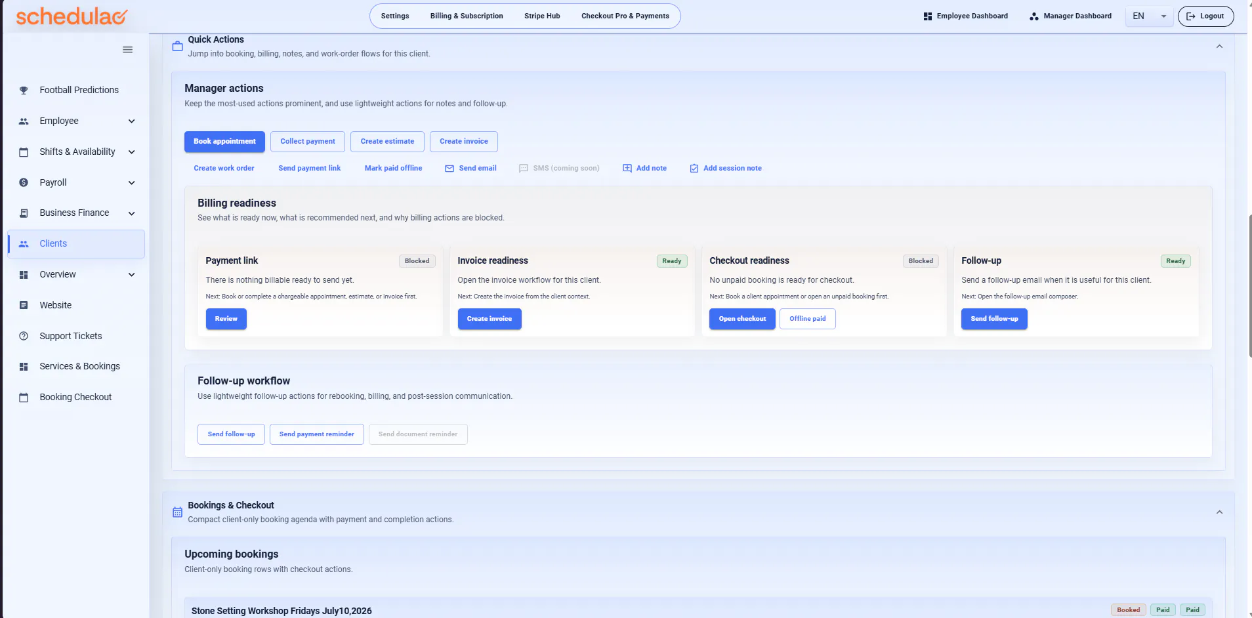The height and width of the screenshot is (618, 1252).
Task: Click the Add note plus icon
Action: pyautogui.click(x=627, y=169)
